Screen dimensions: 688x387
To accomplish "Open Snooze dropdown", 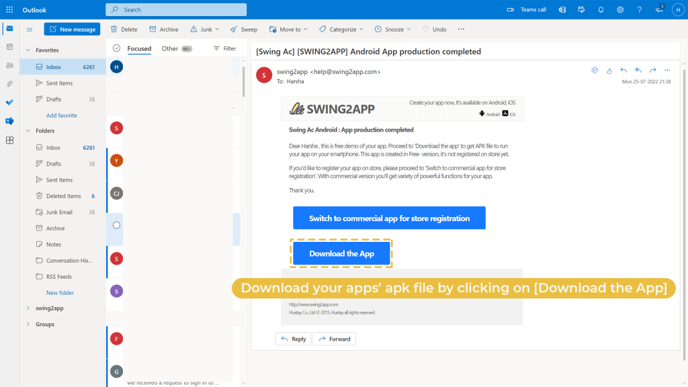I will point(392,30).
